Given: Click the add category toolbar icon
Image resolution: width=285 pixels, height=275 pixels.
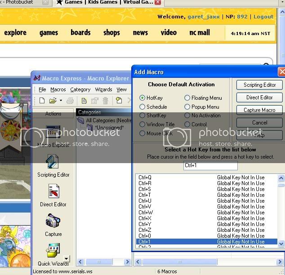Looking at the screenshot, I should [x=119, y=101].
